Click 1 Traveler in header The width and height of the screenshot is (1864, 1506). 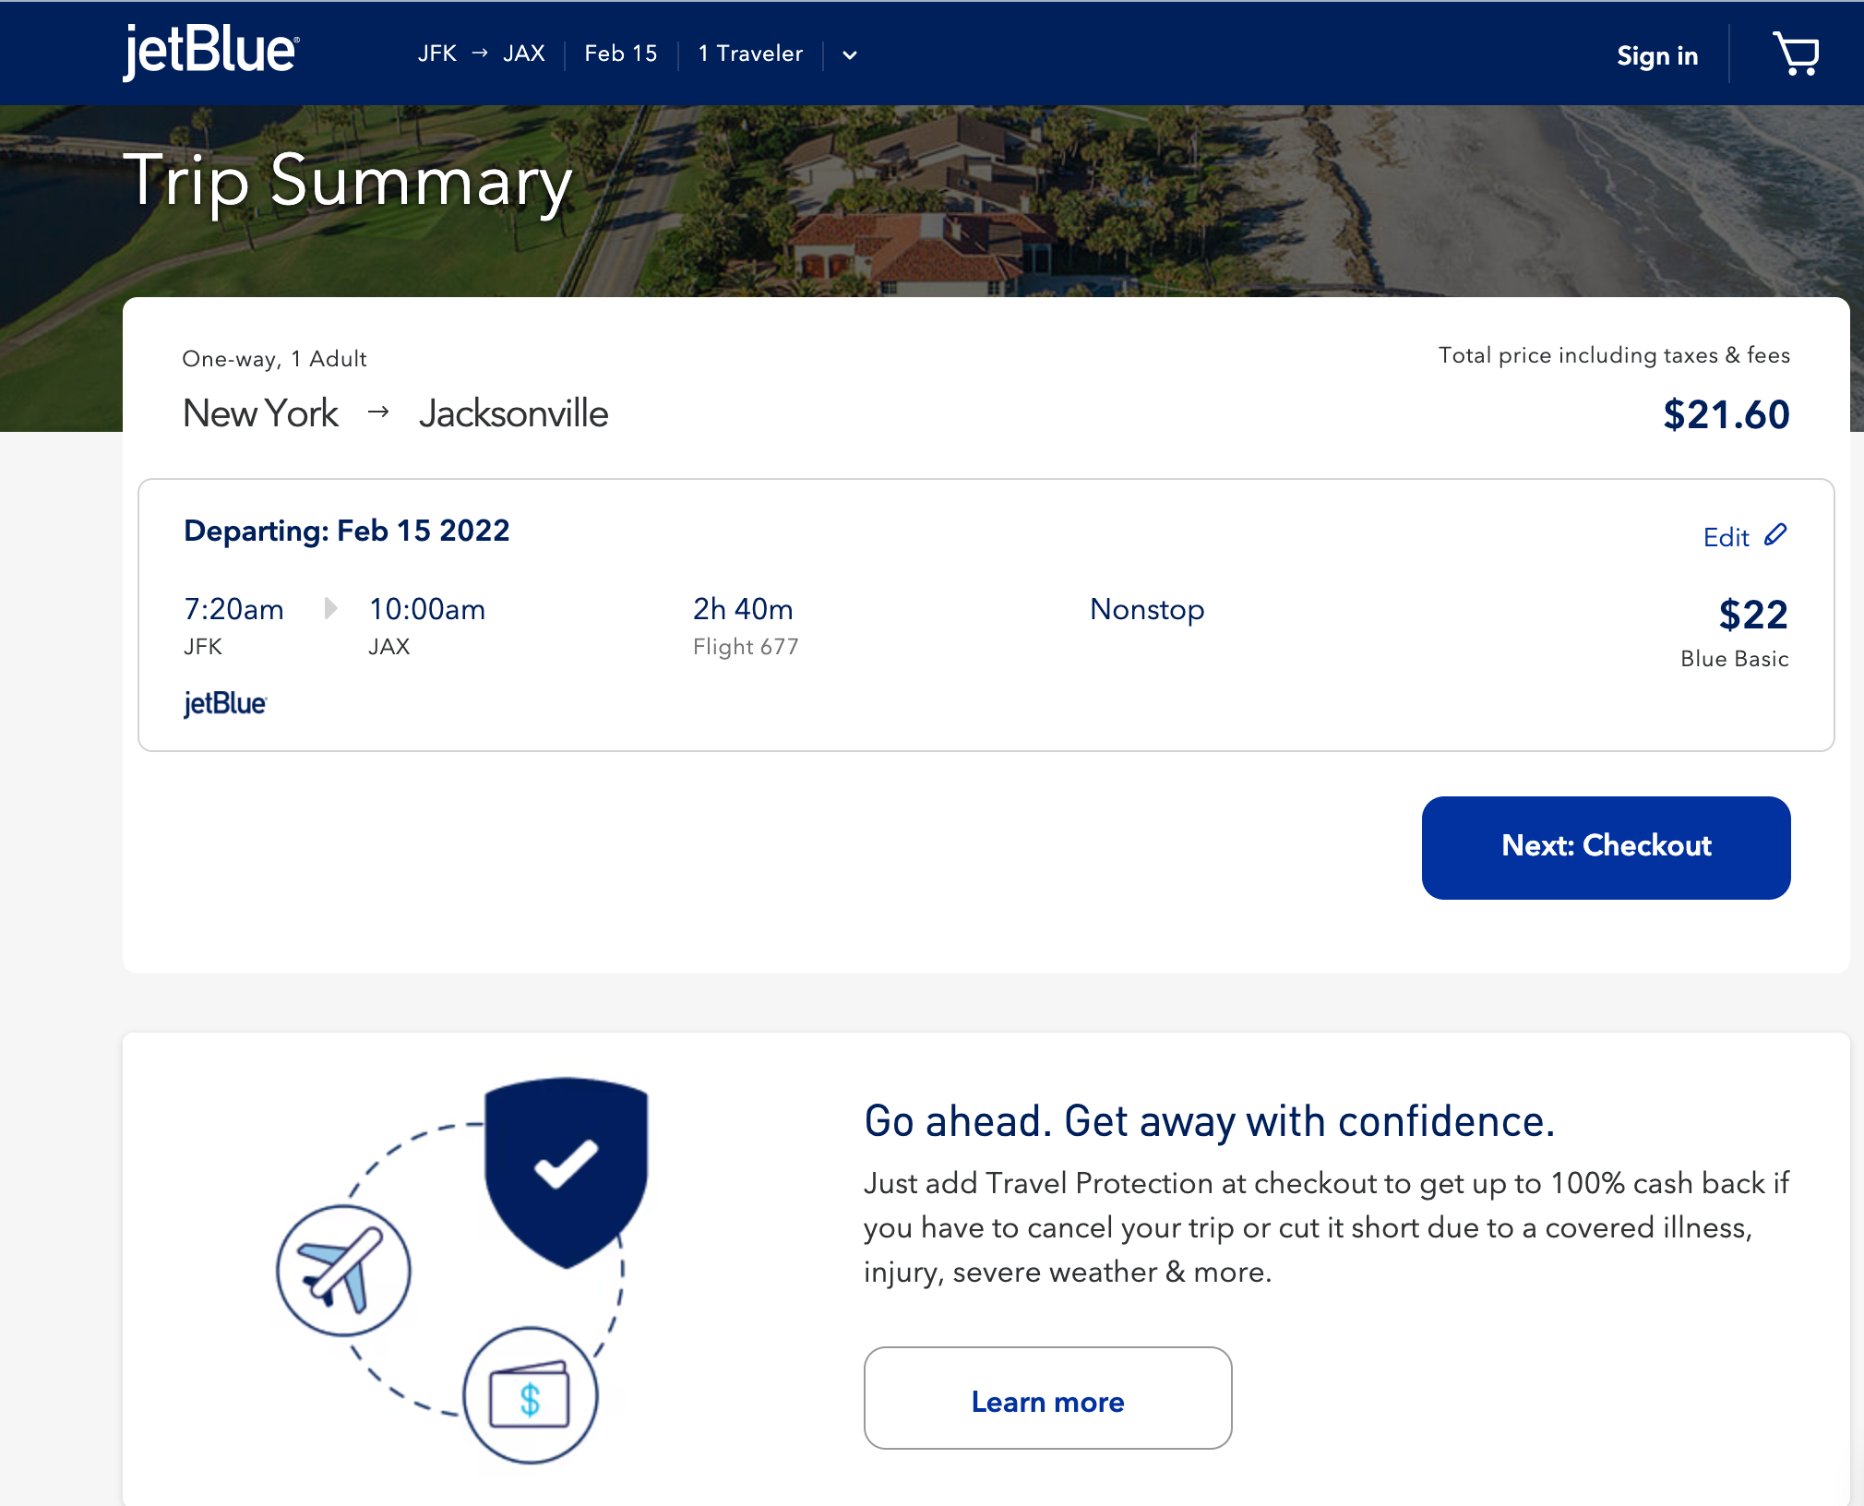[x=750, y=54]
